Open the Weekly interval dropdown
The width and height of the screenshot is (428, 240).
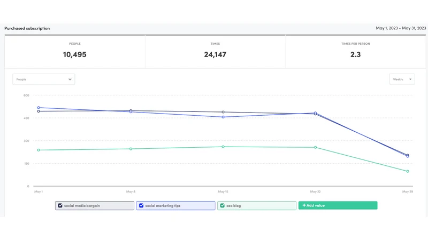click(x=402, y=79)
